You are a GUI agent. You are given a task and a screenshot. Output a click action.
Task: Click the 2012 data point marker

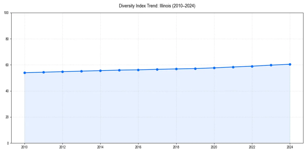pos(62,71)
